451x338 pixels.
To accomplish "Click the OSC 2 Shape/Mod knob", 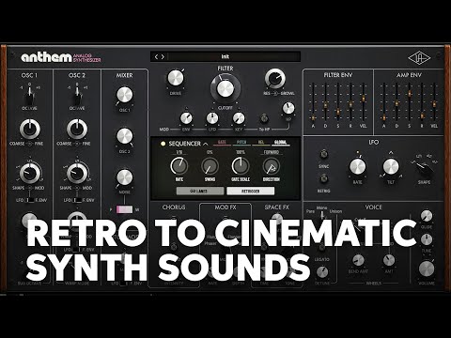I will 77,173.
